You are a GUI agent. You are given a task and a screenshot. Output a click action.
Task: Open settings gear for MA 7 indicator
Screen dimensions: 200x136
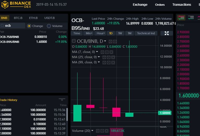tap(107, 52)
